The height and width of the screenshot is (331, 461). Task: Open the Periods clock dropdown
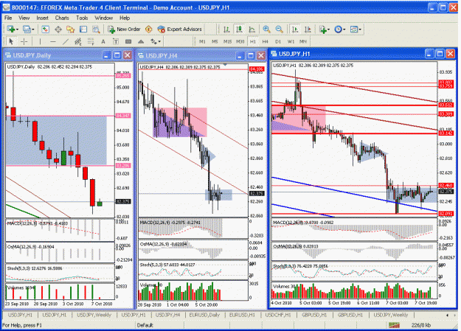[339, 29]
